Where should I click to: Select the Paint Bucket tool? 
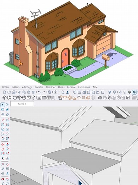pyautogui.click(x=3, y=109)
